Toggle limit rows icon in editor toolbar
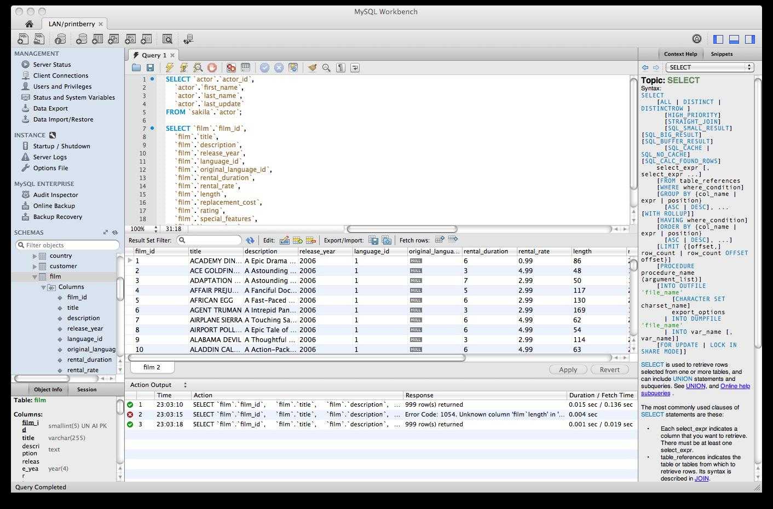 pos(245,67)
